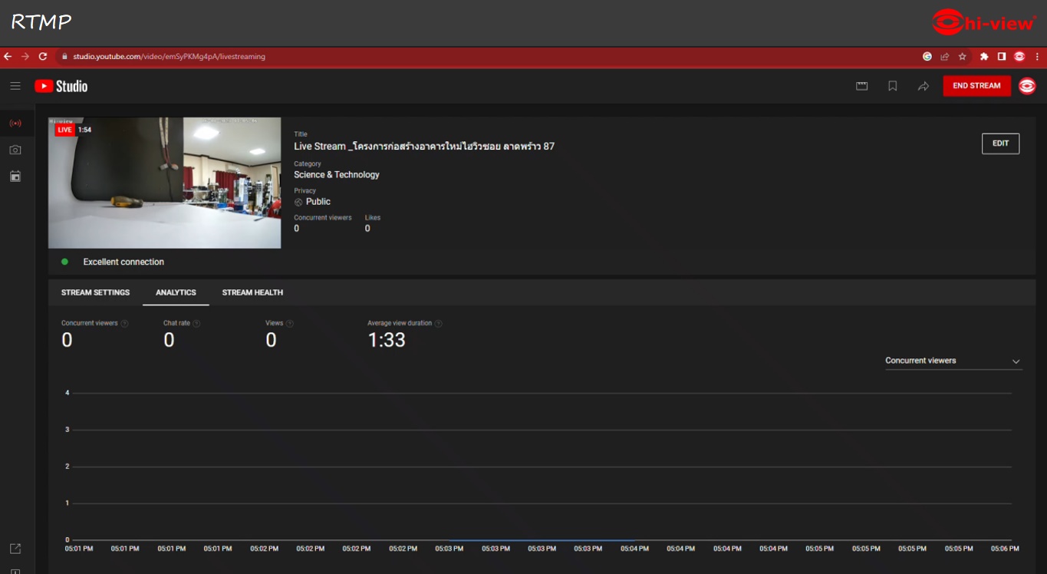Switch to the Stream Settings tab

pyautogui.click(x=95, y=292)
